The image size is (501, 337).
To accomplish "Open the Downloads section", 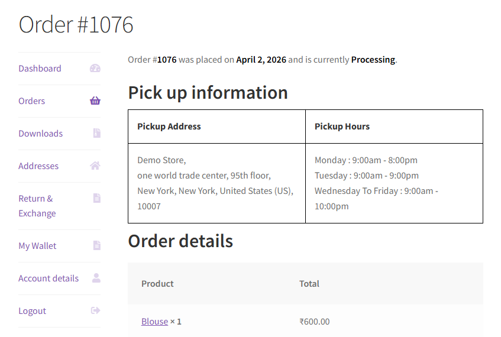I will pyautogui.click(x=40, y=134).
